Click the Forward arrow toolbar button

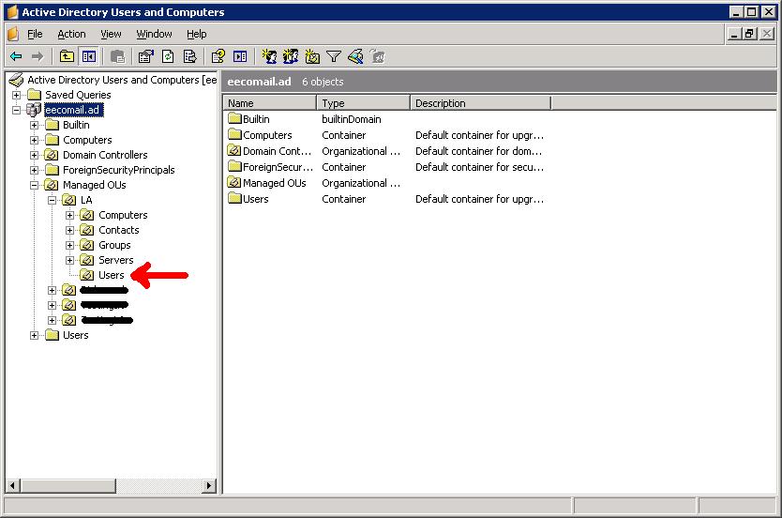[x=38, y=57]
